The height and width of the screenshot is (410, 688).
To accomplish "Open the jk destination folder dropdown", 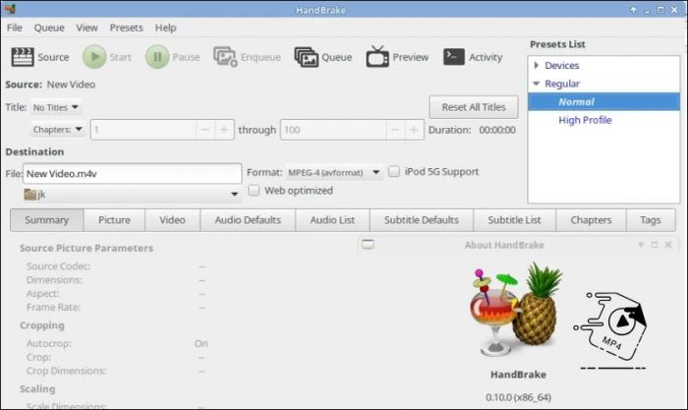I will pos(132,194).
